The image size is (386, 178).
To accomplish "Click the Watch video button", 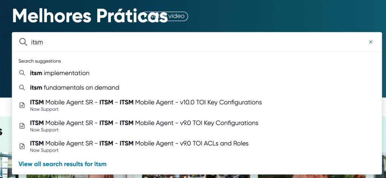I will (165, 16).
